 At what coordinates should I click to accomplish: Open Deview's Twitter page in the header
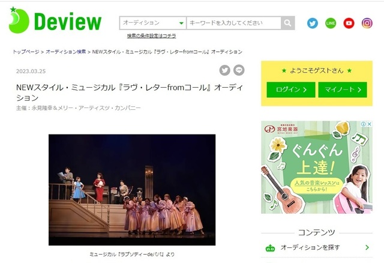coord(313,23)
